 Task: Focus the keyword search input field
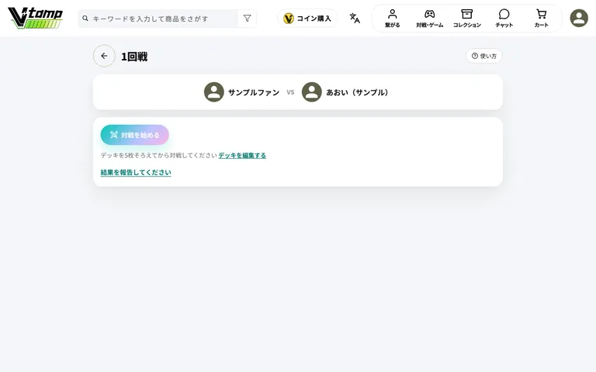pos(158,19)
